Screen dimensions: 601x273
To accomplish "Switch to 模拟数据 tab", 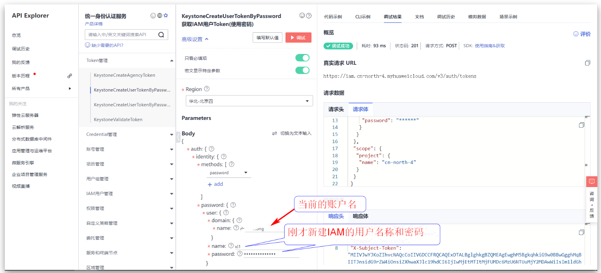I will click(477, 17).
